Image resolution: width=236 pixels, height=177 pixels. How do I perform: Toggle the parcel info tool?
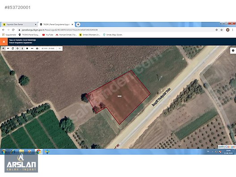click(x=22, y=48)
